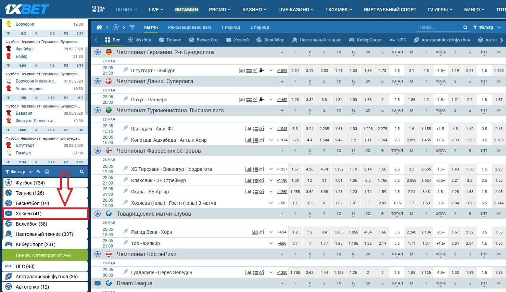Click the 21 anniversary icon in header

tap(98, 9)
